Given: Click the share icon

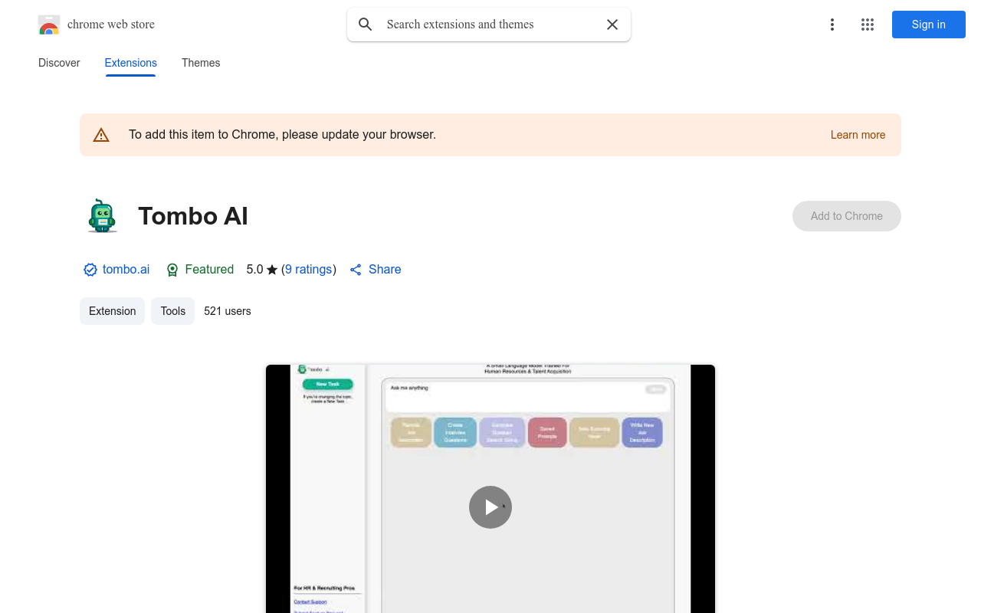Looking at the screenshot, I should 356,270.
